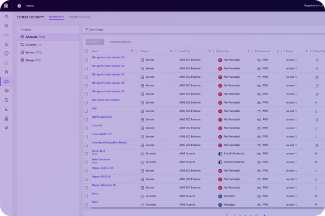Select checkbox for Peter Simmons row

pos(86,161)
